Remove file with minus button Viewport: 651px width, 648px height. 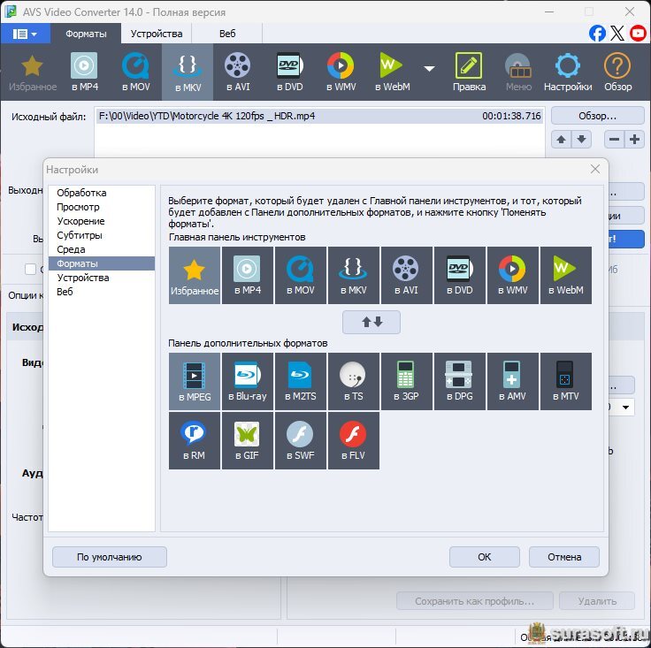click(614, 140)
